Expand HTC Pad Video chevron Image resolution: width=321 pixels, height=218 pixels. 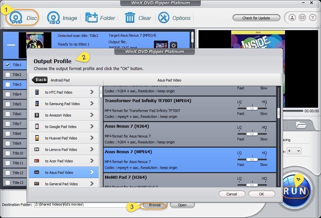92,92
